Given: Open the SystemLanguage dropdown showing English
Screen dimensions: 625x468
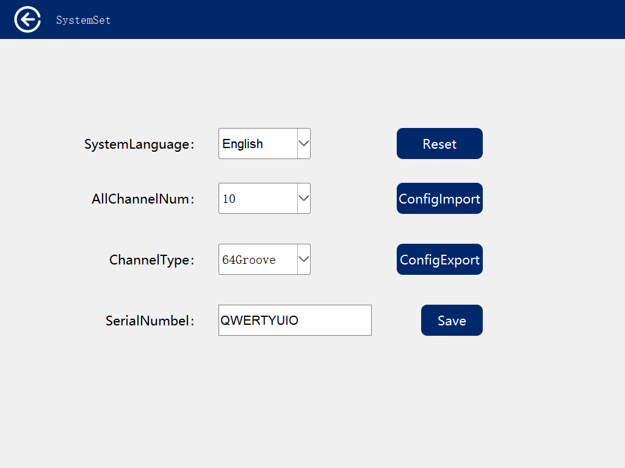Looking at the screenshot, I should pyautogui.click(x=264, y=144).
